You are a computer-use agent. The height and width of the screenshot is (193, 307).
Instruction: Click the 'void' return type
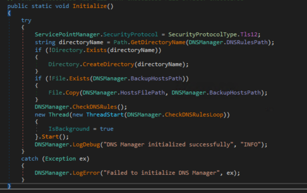62,6
